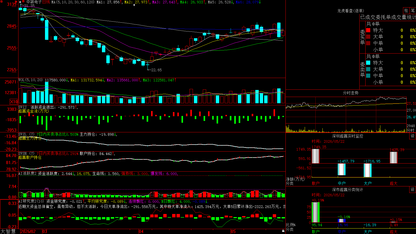Click the 委买单 section label
Screen dimensions: 416x234
[362, 37]
